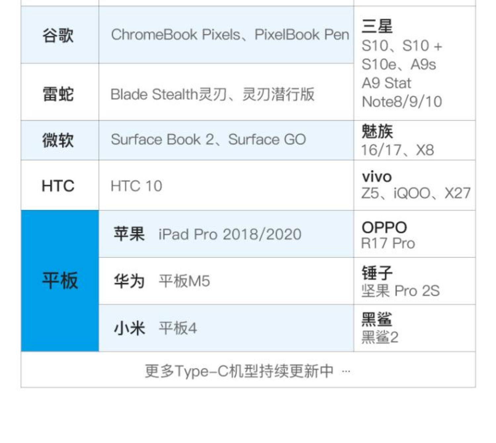Select Note8/9/10 under 三星
496x443 pixels.
402,102
